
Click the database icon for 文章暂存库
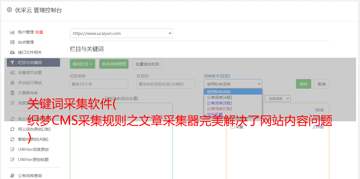tap(12, 93)
